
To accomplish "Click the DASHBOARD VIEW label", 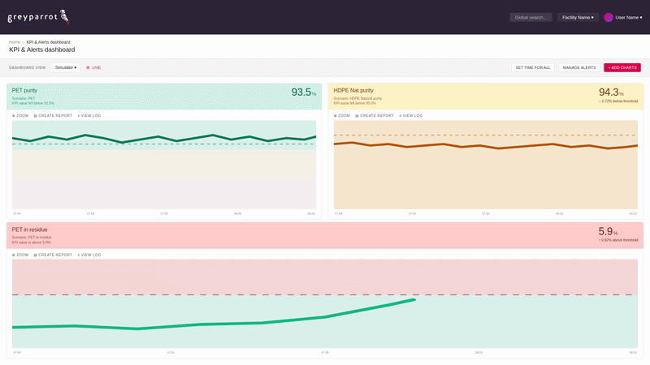I will tap(28, 67).
